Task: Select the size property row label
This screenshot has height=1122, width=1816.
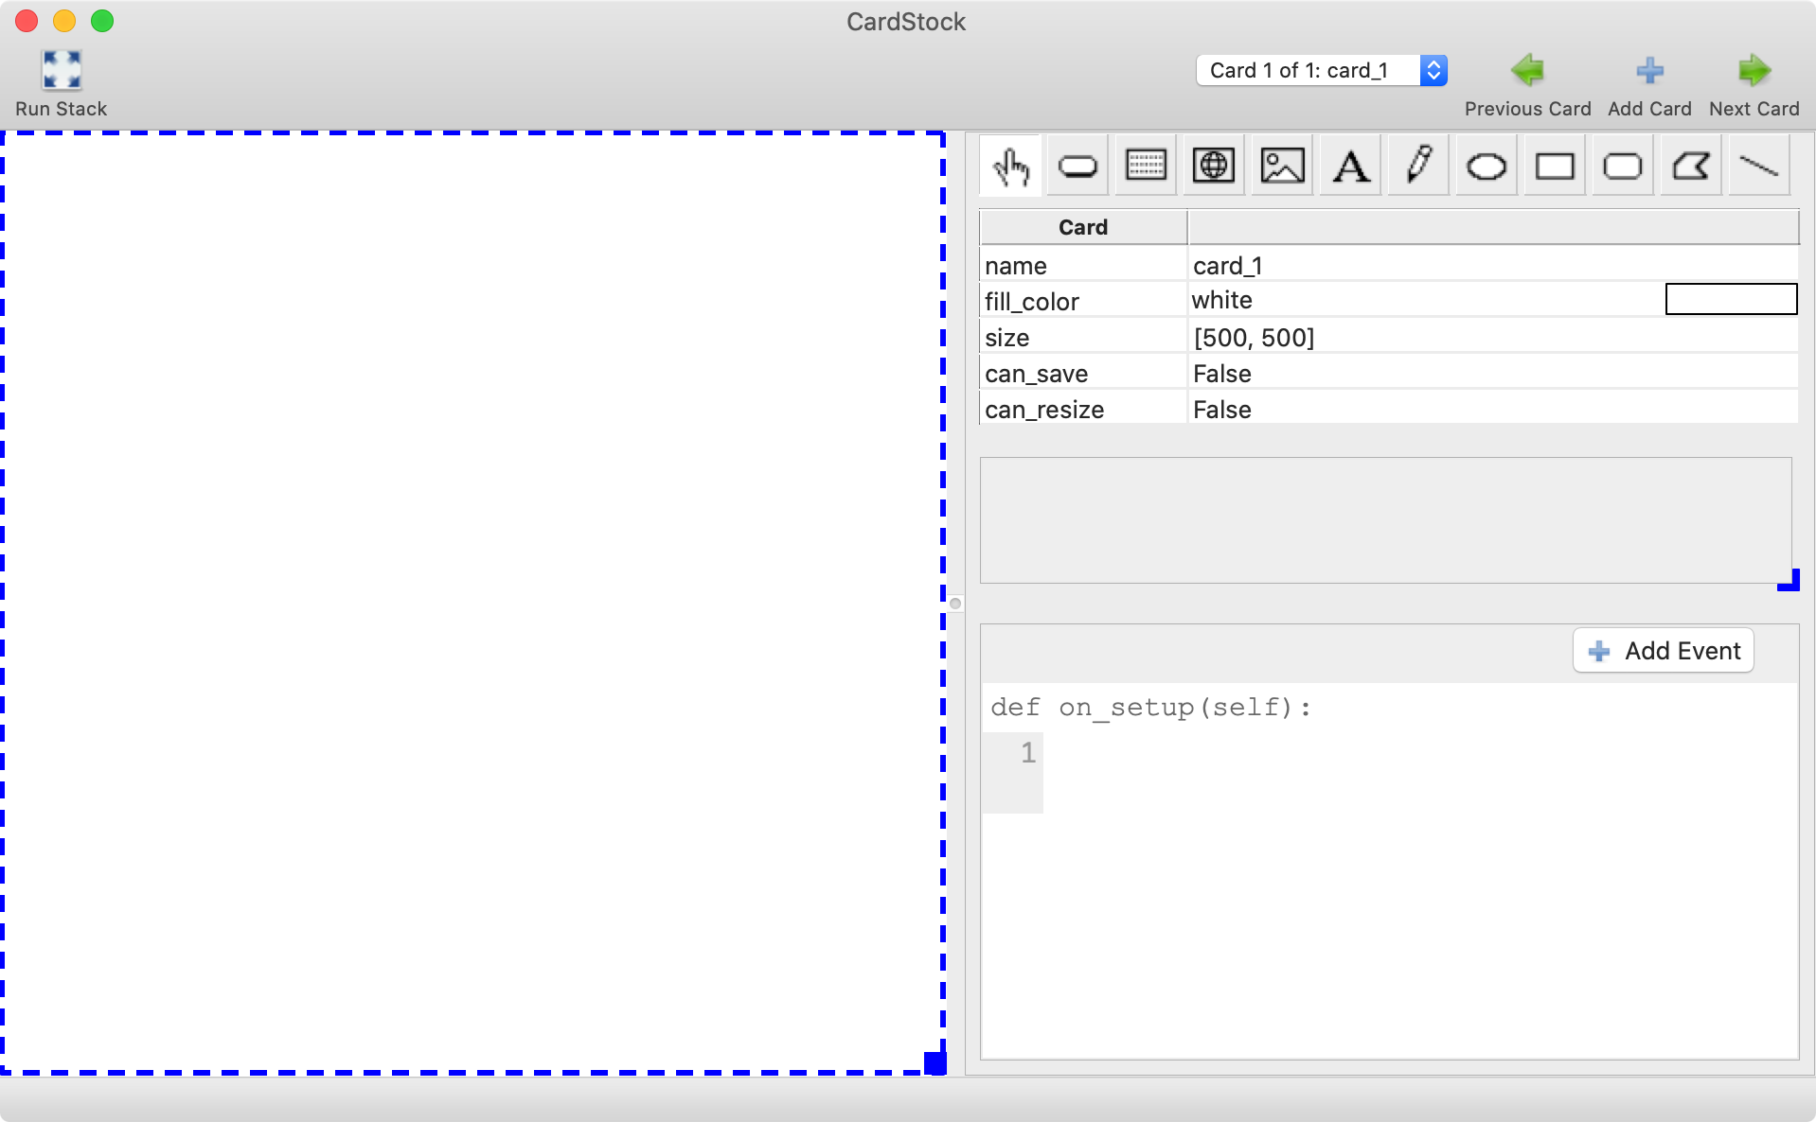Action: (1083, 338)
